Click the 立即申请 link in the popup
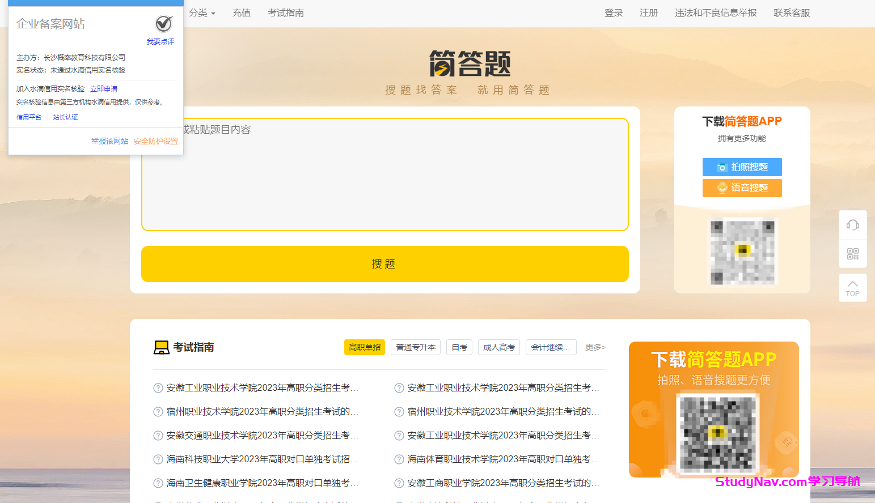The image size is (875, 503). 104,88
